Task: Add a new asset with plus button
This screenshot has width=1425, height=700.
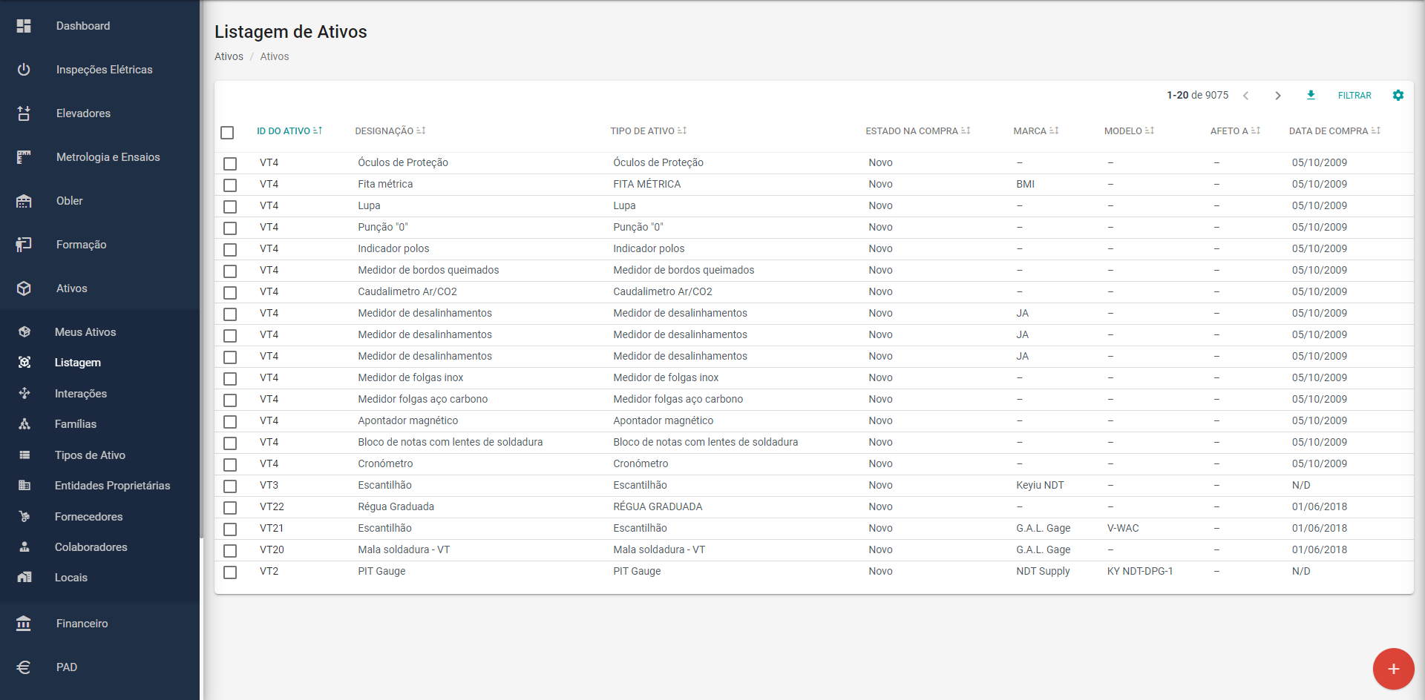Action: 1393,669
